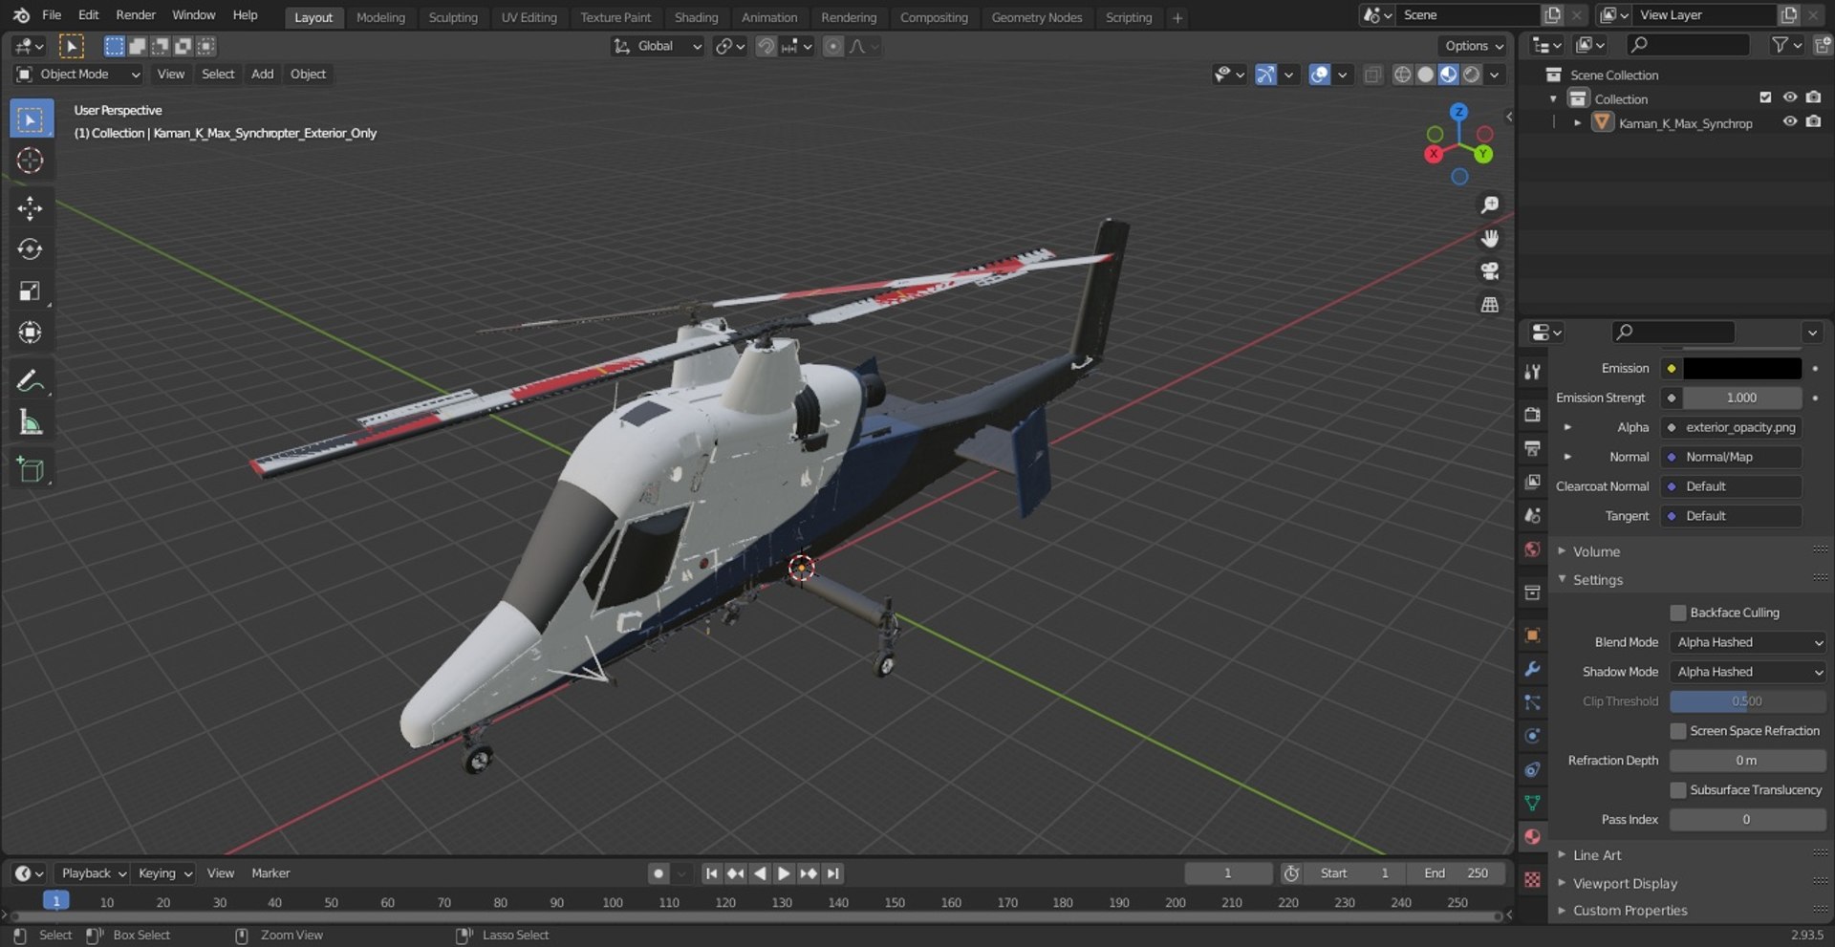Viewport: 1835px width, 947px height.
Task: Open timeline Keying menu
Action: pyautogui.click(x=163, y=873)
